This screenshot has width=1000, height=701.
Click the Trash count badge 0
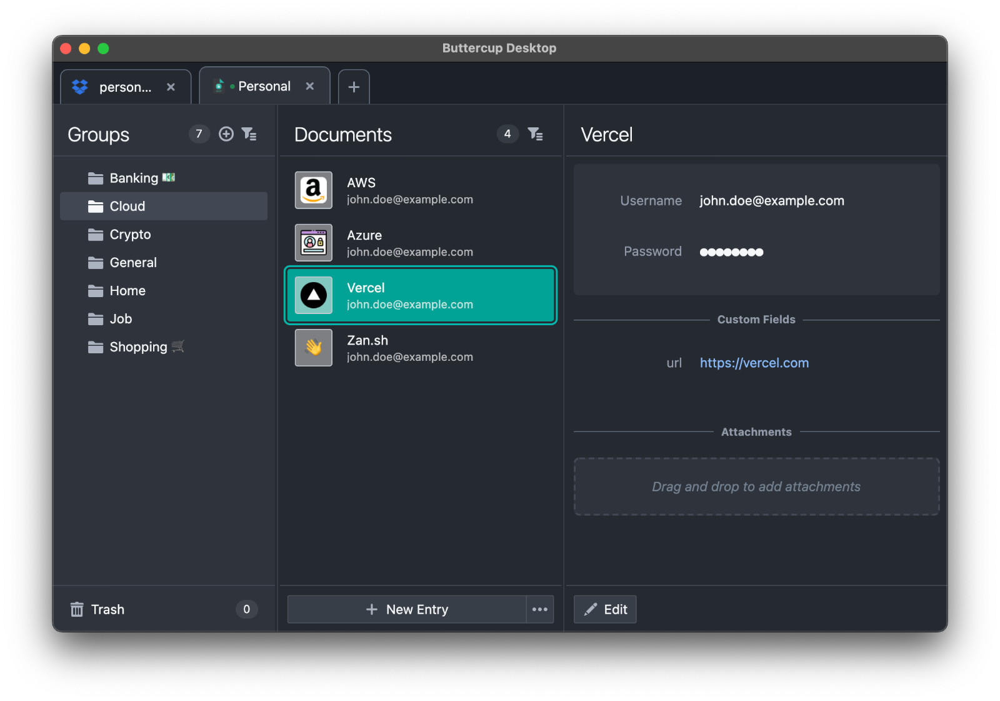247,609
